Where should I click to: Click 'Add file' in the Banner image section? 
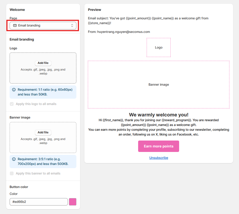coord(43,133)
